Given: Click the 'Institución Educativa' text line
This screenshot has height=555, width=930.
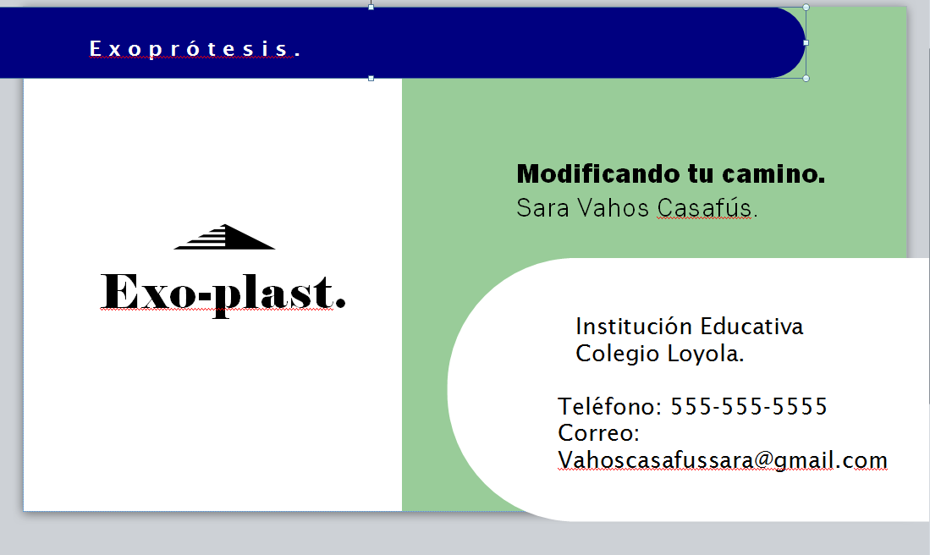Looking at the screenshot, I should tap(689, 327).
